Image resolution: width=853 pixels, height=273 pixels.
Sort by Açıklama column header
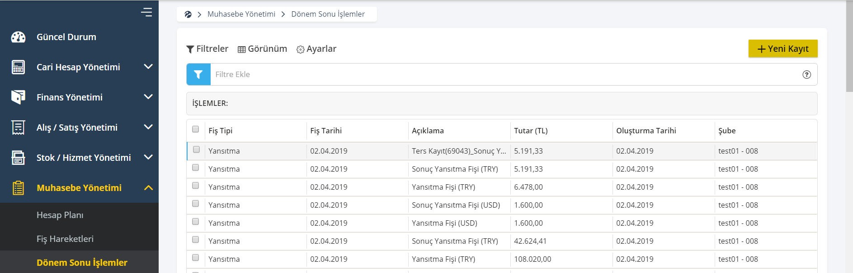point(428,131)
